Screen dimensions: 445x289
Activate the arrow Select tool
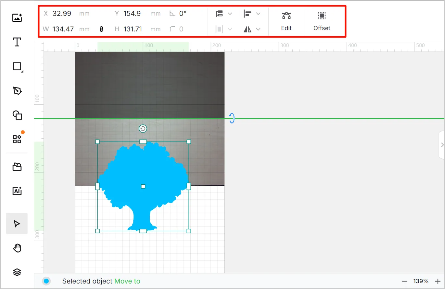(17, 224)
